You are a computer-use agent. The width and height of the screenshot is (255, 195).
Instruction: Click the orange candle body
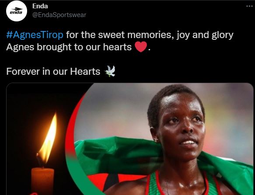[42, 181]
